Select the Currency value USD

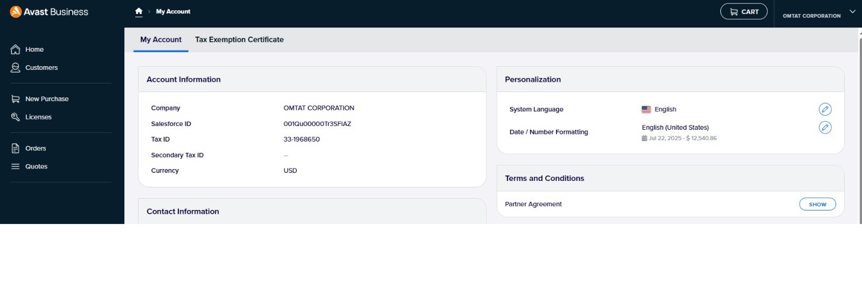pyautogui.click(x=290, y=171)
